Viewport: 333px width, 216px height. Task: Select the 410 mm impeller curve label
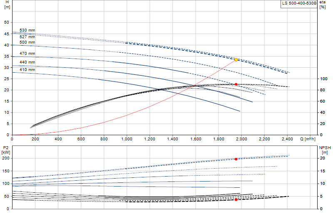(x=27, y=70)
